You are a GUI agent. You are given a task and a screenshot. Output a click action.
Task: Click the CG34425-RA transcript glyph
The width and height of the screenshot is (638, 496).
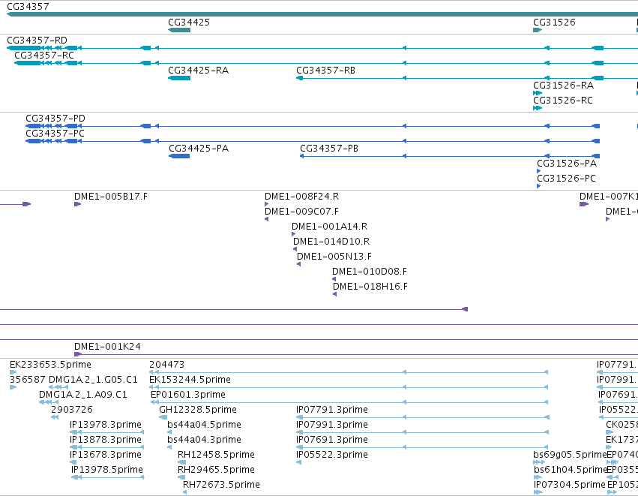click(x=179, y=78)
